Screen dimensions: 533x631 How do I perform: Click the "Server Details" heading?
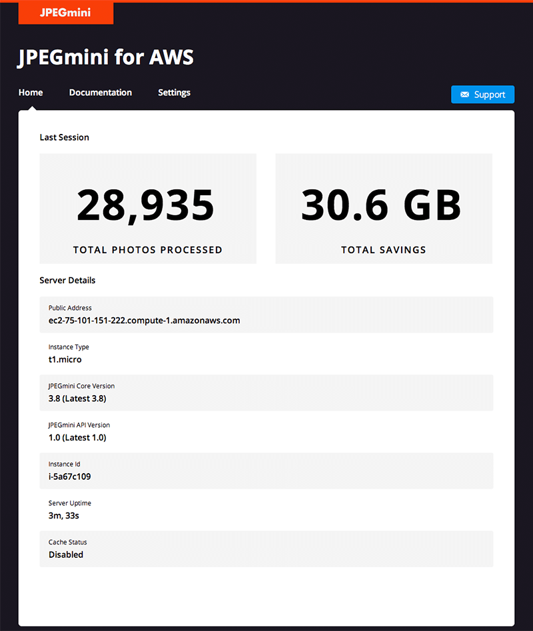click(x=67, y=280)
